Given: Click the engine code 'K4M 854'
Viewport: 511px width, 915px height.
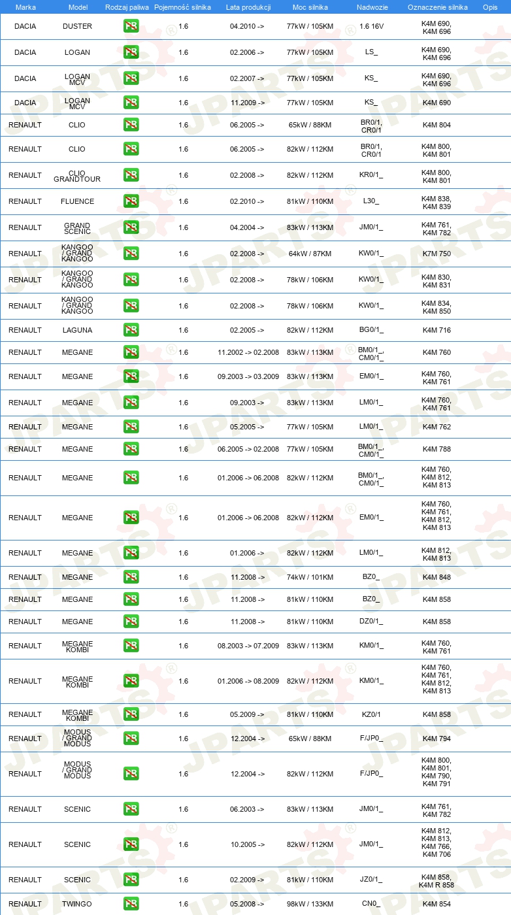Looking at the screenshot, I should [437, 904].
